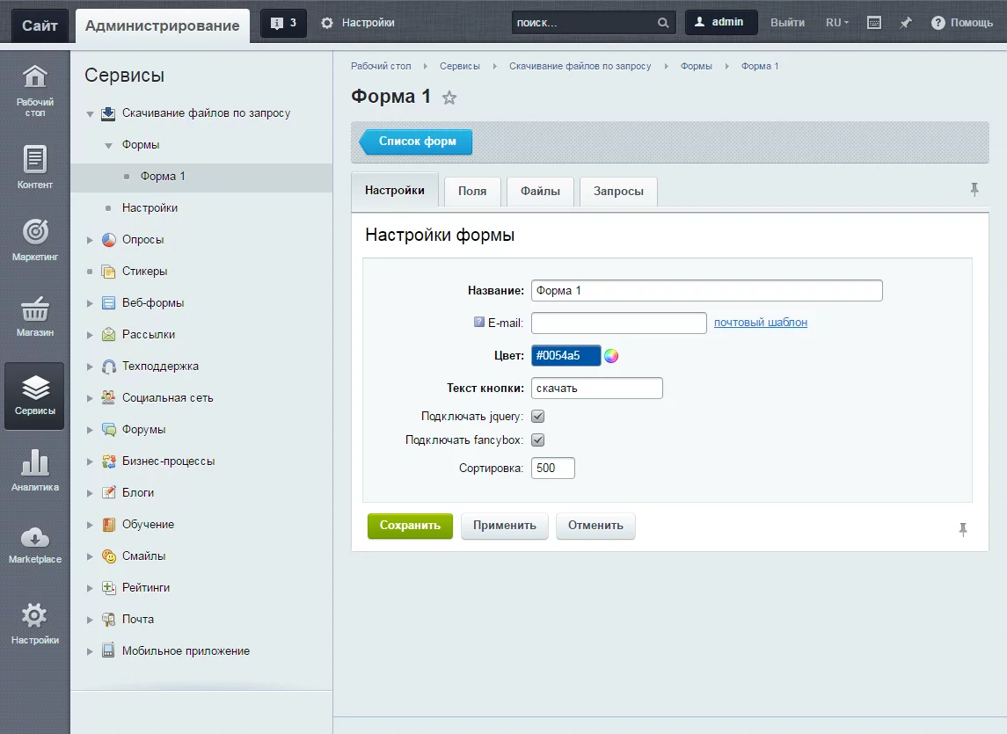Click the E-mail field help icon
This screenshot has width=1007, height=734.
click(479, 323)
